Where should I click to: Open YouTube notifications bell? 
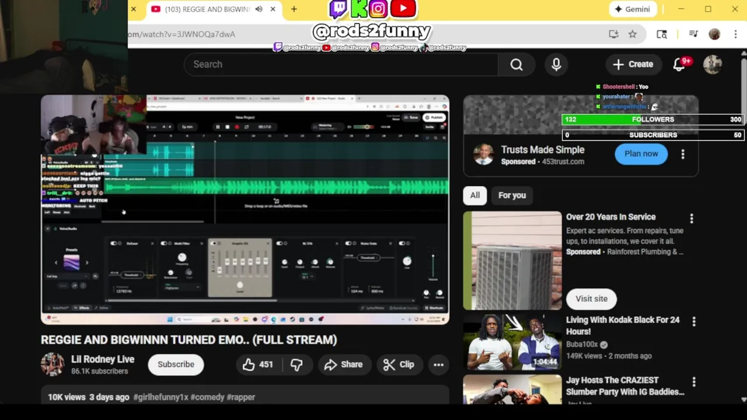pos(679,64)
